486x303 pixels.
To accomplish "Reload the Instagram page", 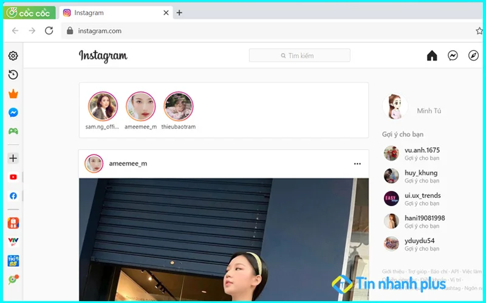I will [x=49, y=31].
